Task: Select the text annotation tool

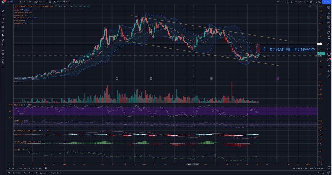Action: click(x=3, y=23)
